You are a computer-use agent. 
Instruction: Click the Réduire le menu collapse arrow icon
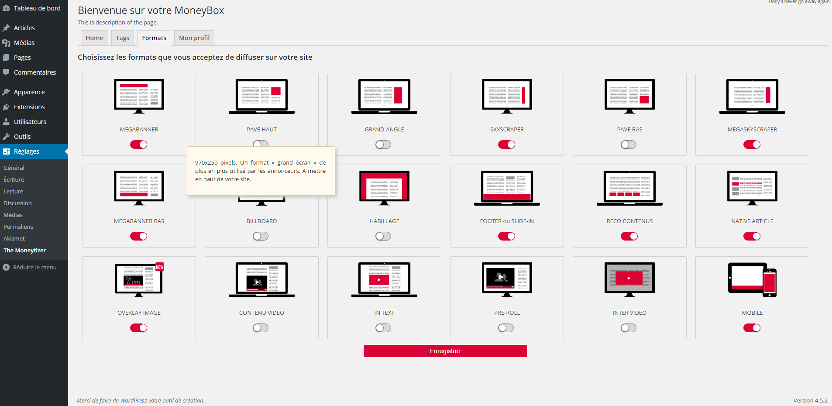click(6, 267)
